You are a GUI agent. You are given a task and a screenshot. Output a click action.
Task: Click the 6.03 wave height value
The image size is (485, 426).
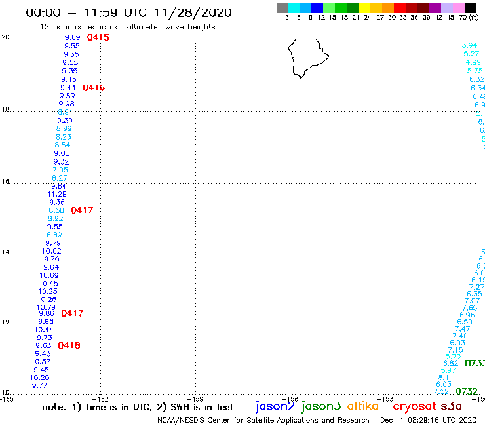coord(444,384)
